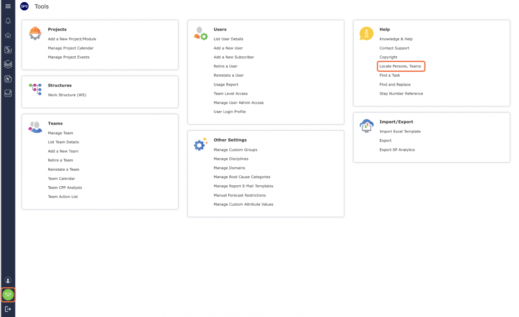Open Team Calendar
519x317 pixels.
click(61, 179)
